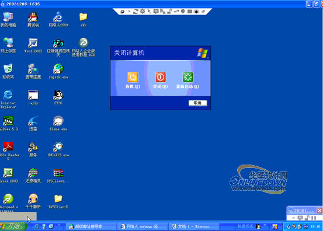Screen dimensions: 323x231
Task: Click the camera screenshot icon in remote toolbar
Action: [x=196, y=12]
